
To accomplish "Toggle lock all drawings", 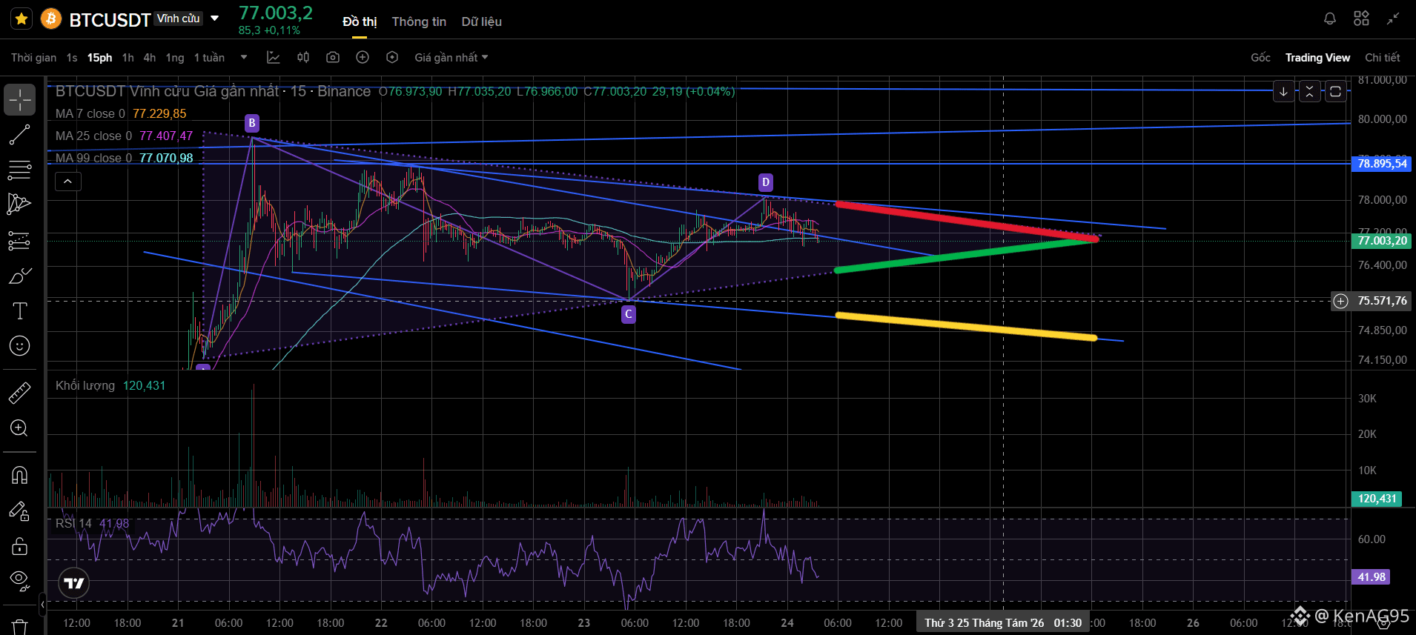I will 20,546.
